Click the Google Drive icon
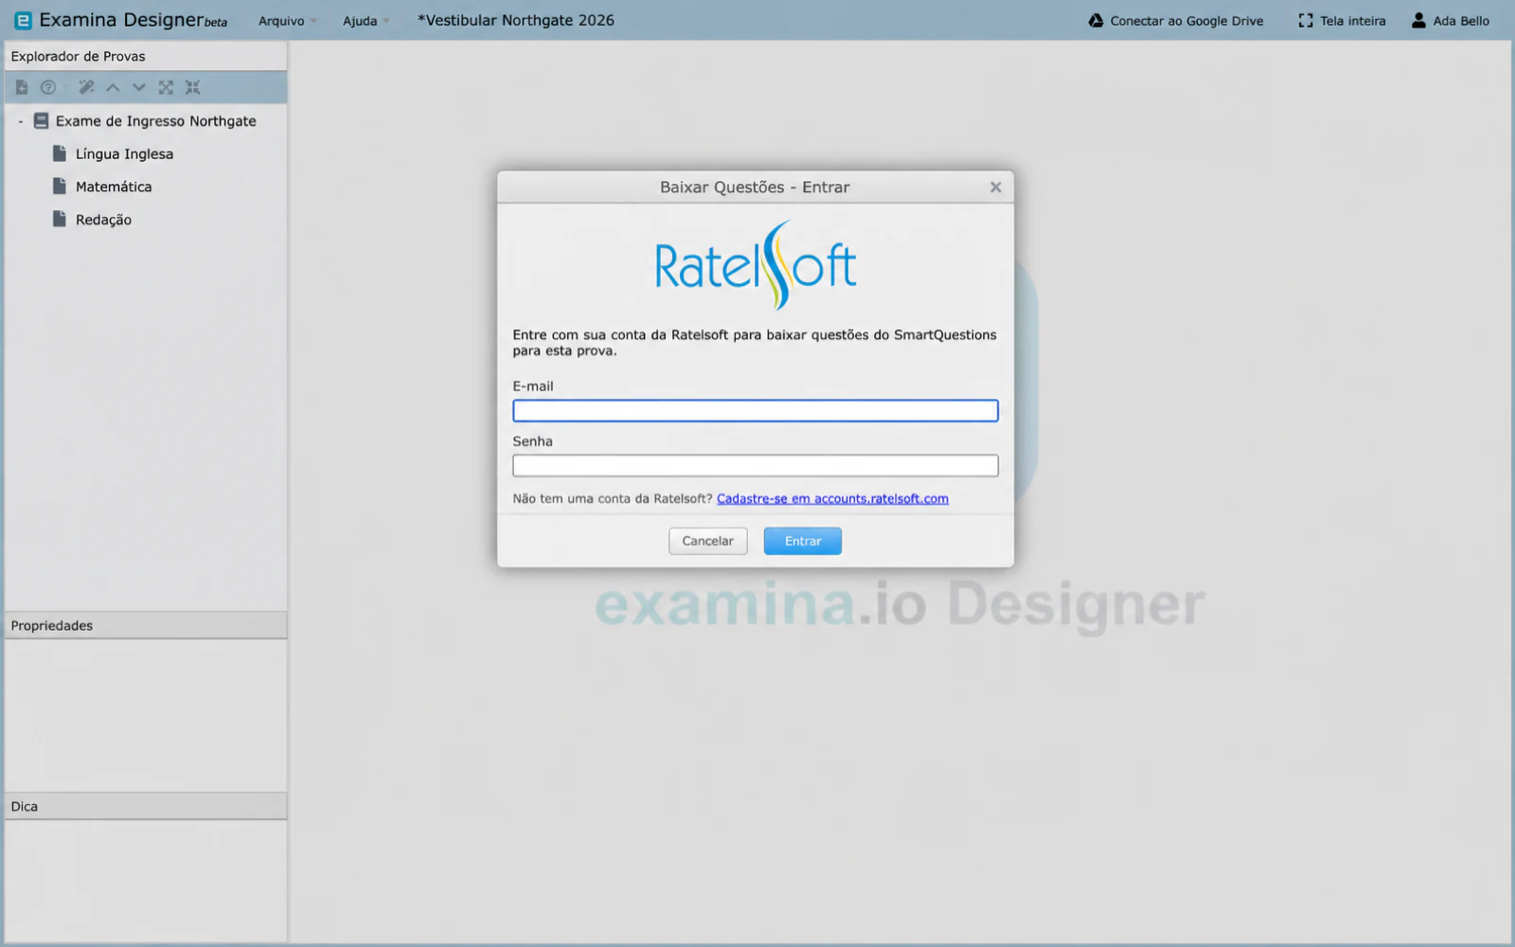The width and height of the screenshot is (1515, 947). [x=1096, y=20]
